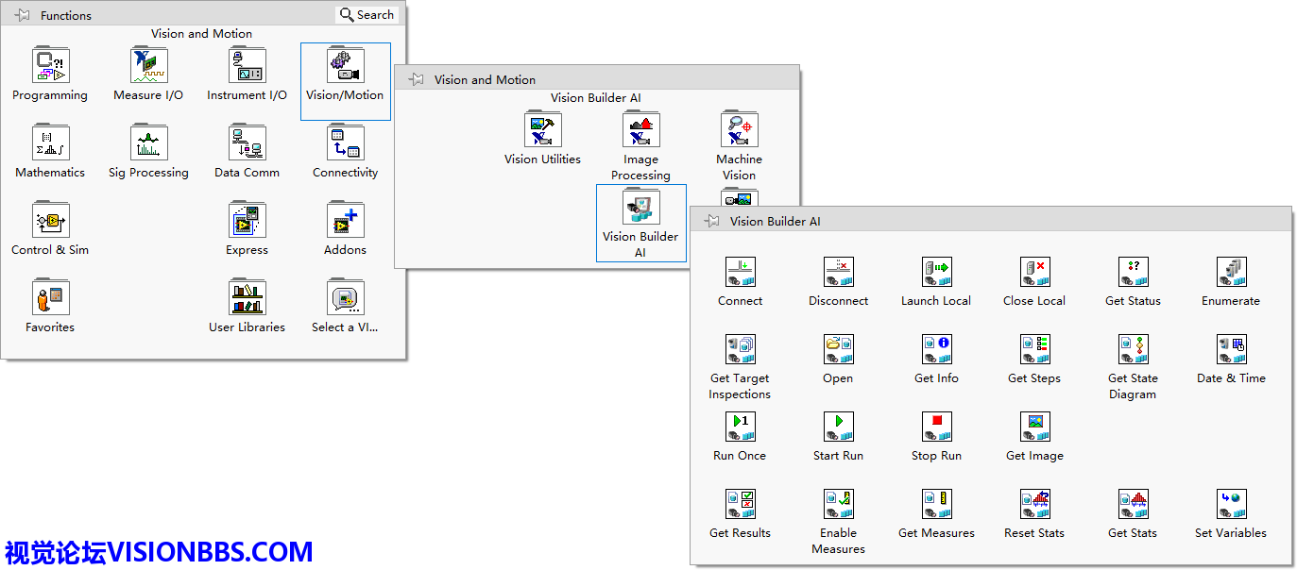This screenshot has height=570, width=1297.
Task: Open the Vision/Motion palette category
Action: click(345, 66)
